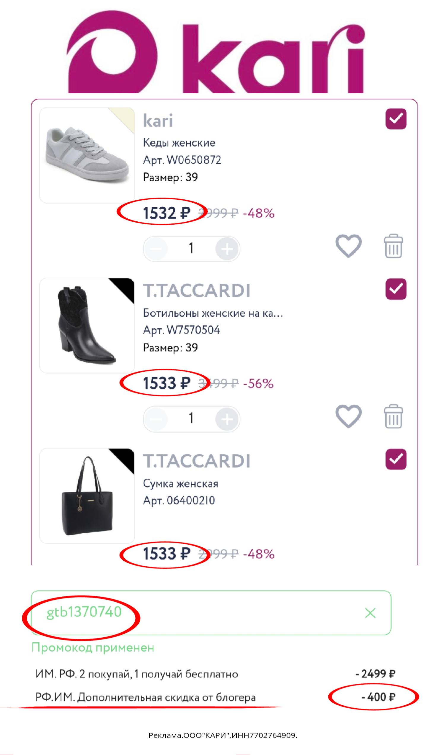
Task: Open the black ankle boots thumbnail
Action: pyautogui.click(x=87, y=325)
